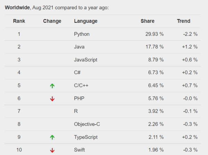Click the Share column header
This screenshot has height=155, width=208.
147,21
